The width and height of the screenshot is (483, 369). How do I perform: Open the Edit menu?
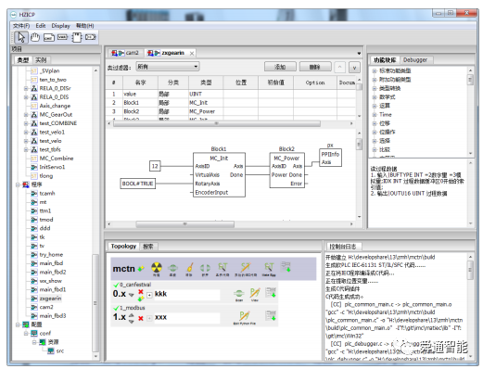(x=41, y=26)
